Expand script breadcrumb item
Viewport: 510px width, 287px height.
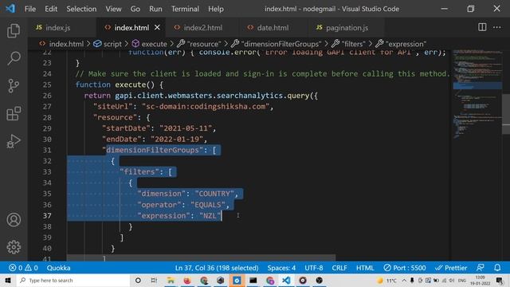(x=108, y=44)
